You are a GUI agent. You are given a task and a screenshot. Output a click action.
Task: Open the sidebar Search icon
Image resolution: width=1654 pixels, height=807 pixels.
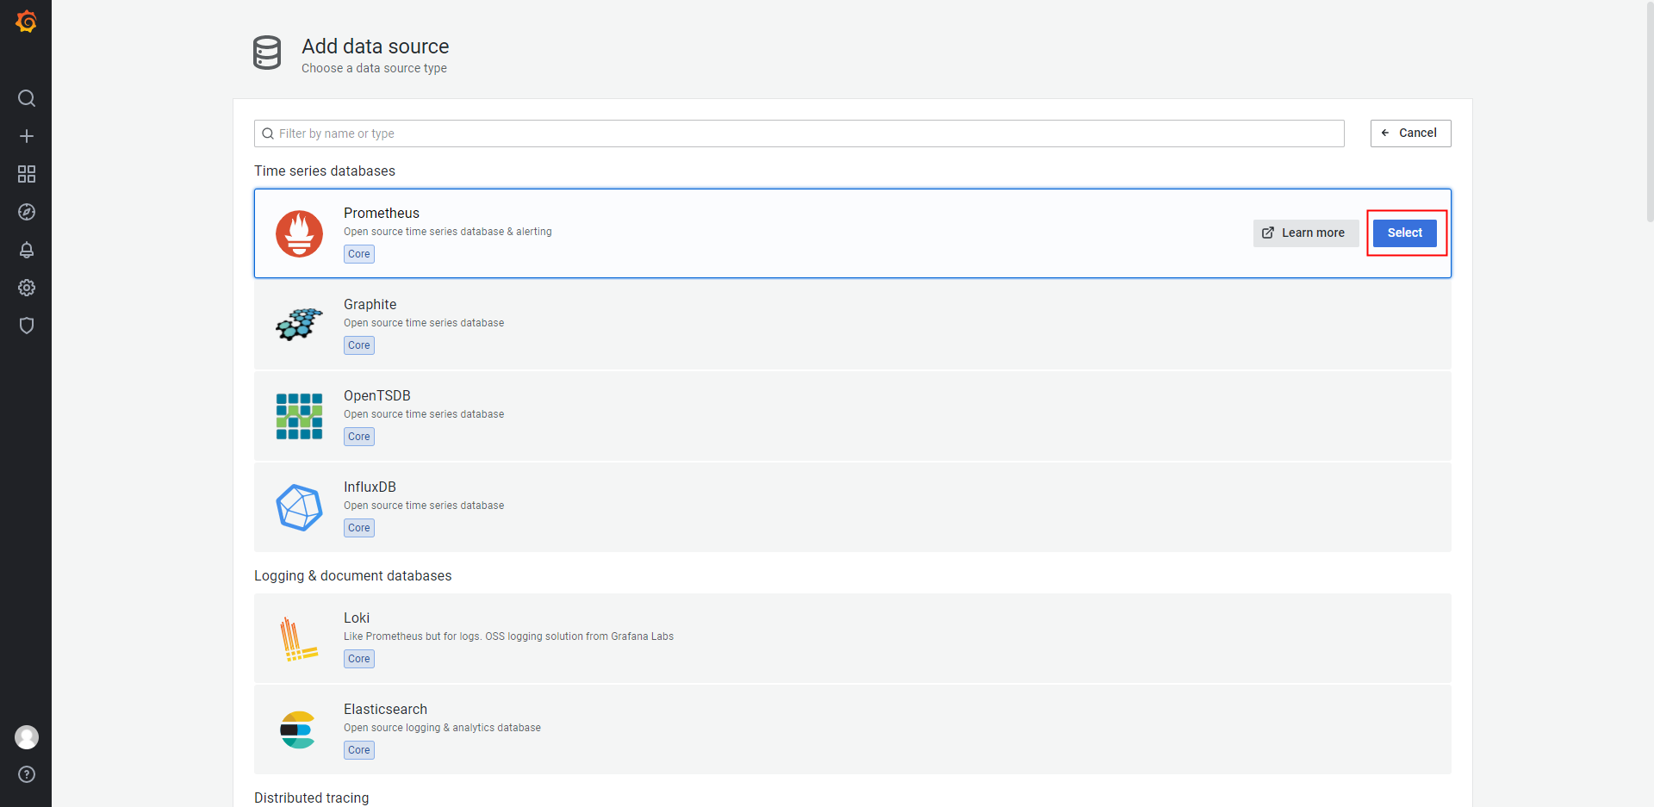(x=27, y=98)
